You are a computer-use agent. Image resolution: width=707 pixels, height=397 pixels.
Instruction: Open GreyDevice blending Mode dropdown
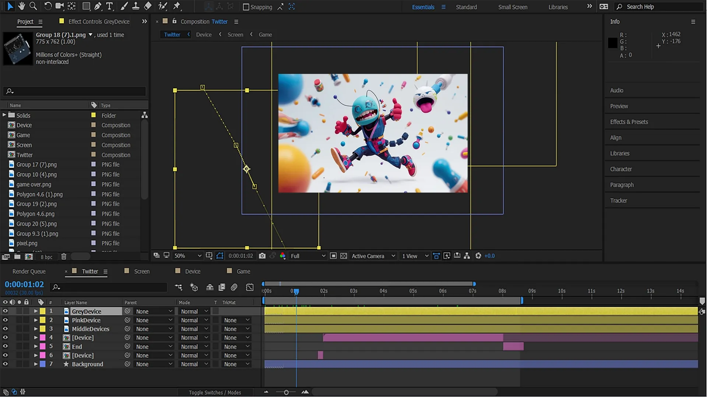[194, 311]
